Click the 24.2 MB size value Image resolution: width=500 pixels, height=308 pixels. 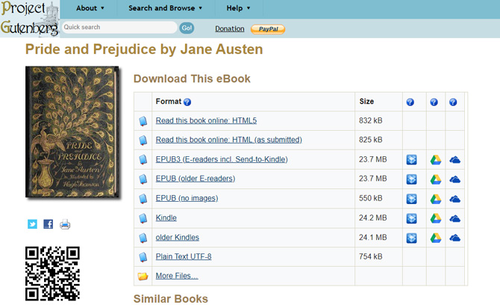click(372, 218)
